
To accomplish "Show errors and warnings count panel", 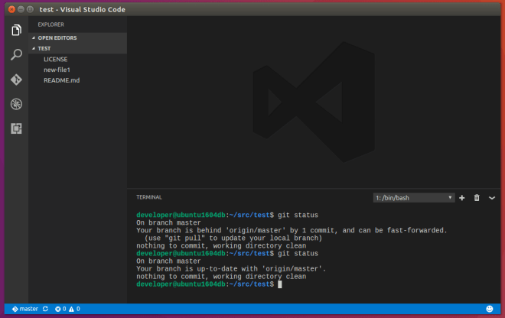I will point(67,309).
